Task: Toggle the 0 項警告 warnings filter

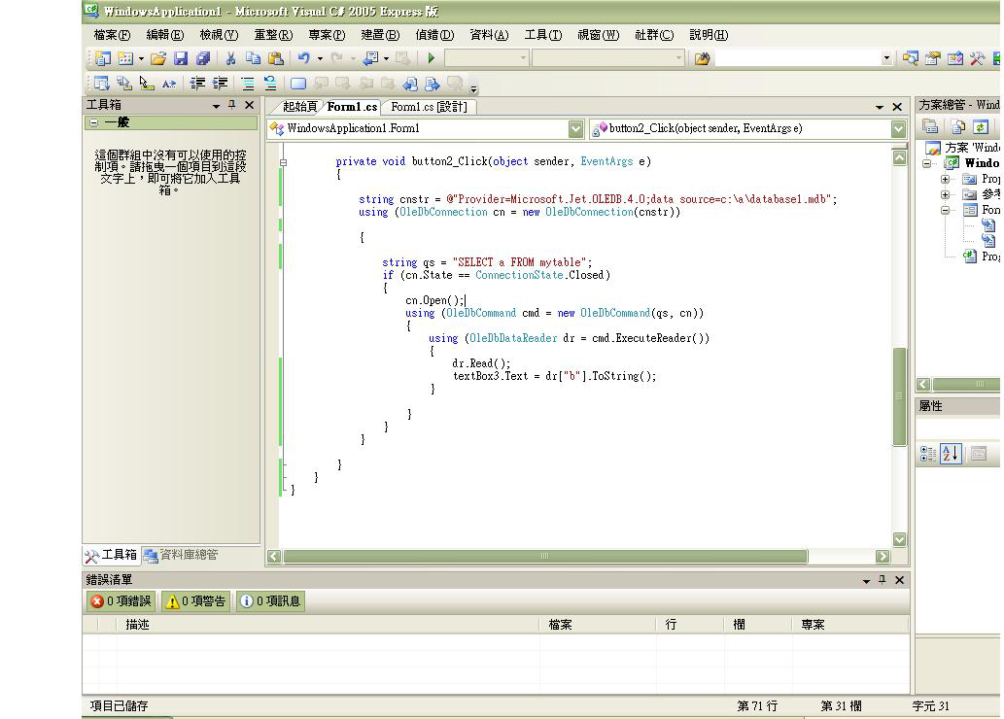Action: (196, 601)
